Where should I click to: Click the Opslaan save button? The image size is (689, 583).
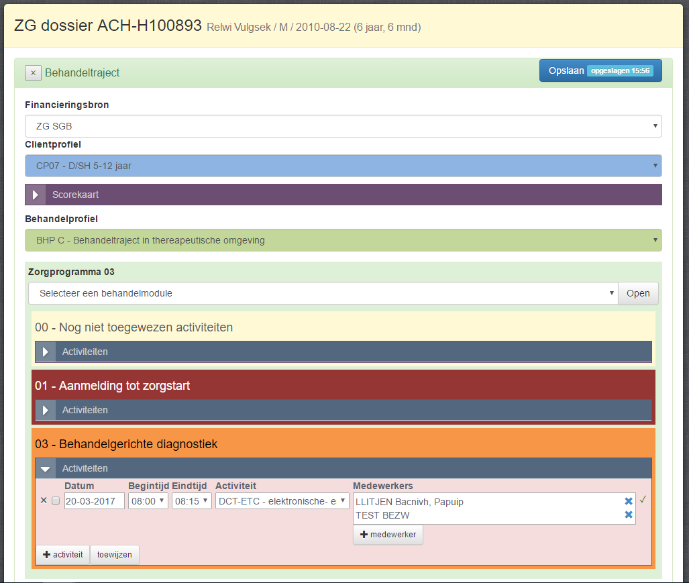pyautogui.click(x=600, y=70)
